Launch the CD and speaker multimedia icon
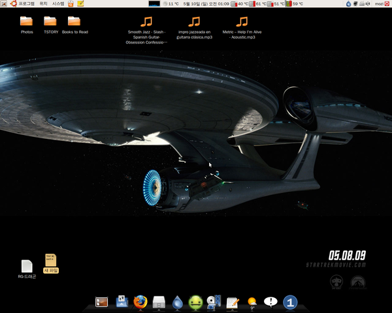Screen dimensions: 392x313 pyautogui.click(x=214, y=301)
